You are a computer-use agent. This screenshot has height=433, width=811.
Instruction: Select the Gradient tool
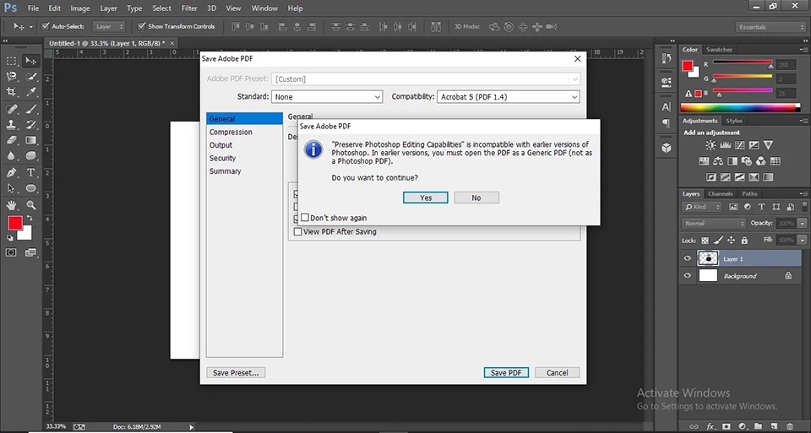coord(31,140)
